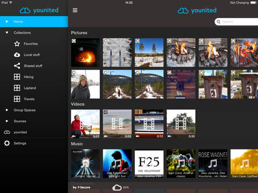The width and height of the screenshot is (258, 193).
Task: Expand the Sources section arrow
Action: tap(7, 121)
